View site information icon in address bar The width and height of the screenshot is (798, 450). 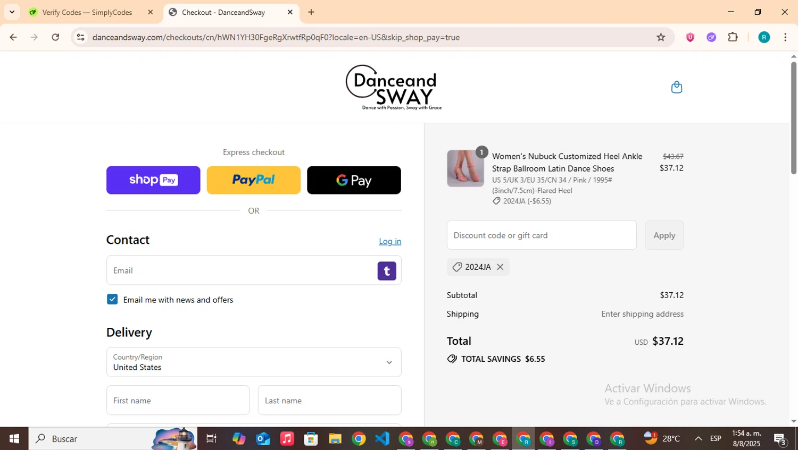(81, 37)
